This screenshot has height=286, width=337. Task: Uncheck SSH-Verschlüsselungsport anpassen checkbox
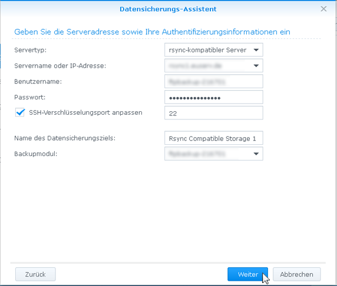20,112
